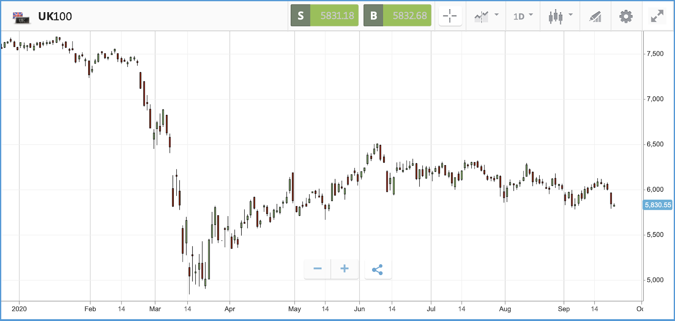Click the Buy button at 5832.68
The image size is (675, 321).
(397, 16)
